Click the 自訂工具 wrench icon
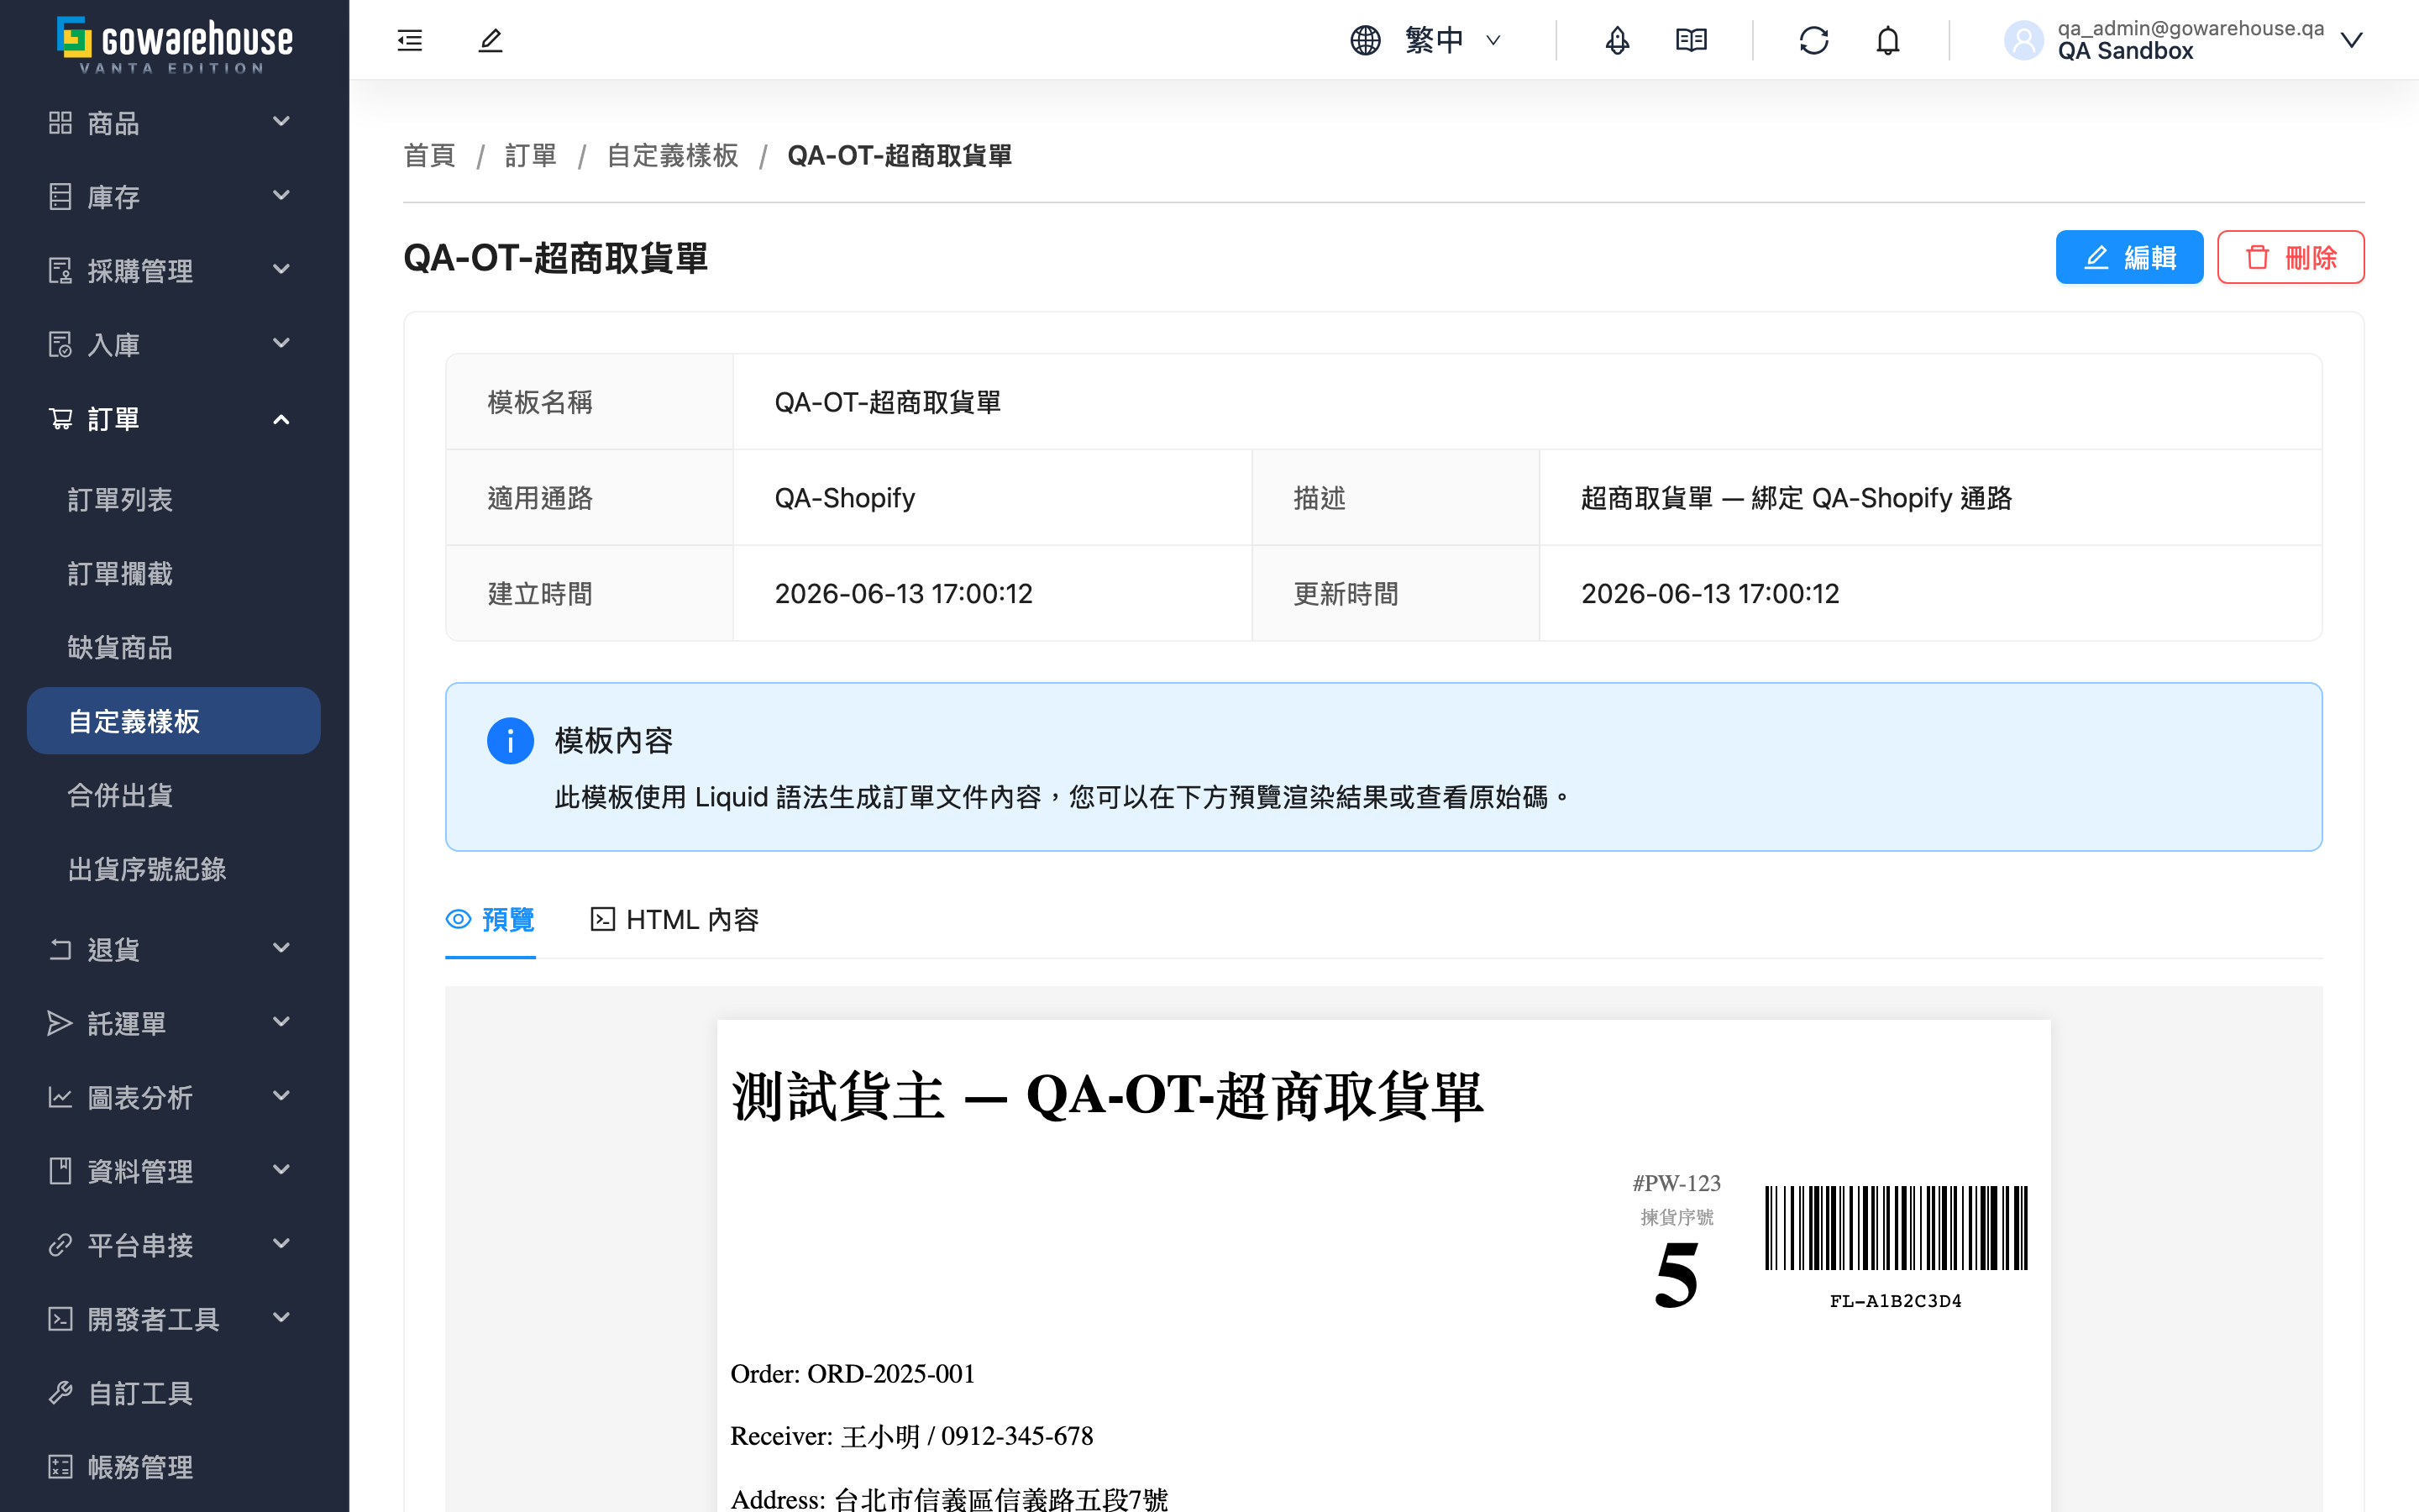This screenshot has width=2419, height=1512. (60, 1392)
